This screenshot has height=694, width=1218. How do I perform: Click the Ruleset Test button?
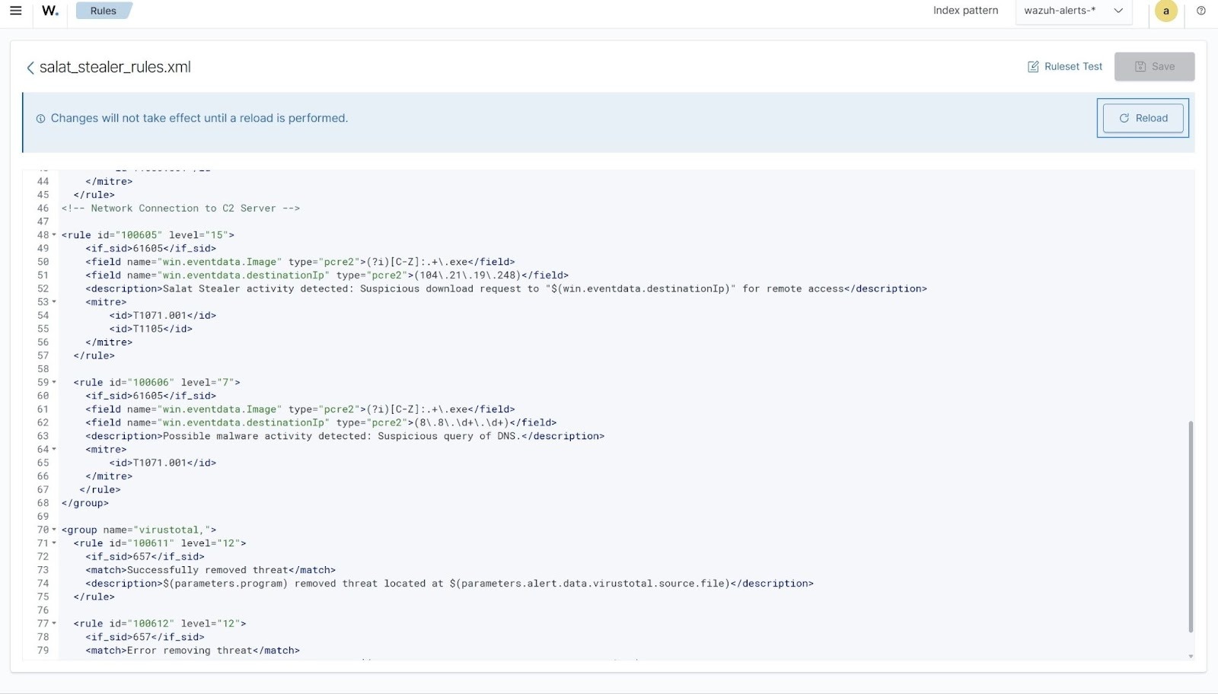tap(1065, 67)
